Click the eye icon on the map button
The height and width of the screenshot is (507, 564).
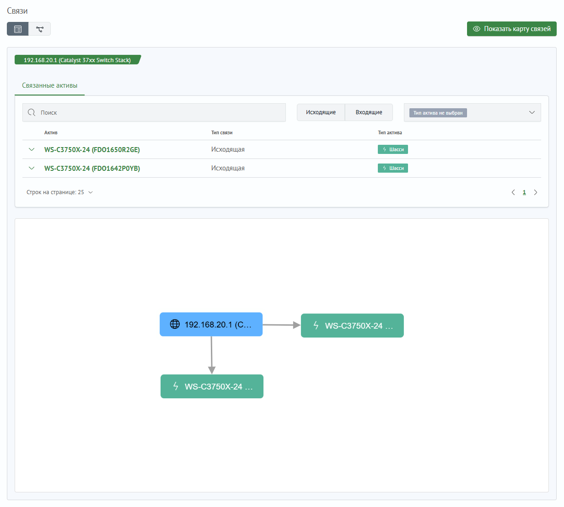[x=476, y=29]
